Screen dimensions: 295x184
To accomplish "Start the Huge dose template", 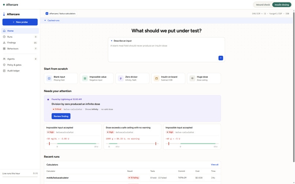I will [x=204, y=78].
